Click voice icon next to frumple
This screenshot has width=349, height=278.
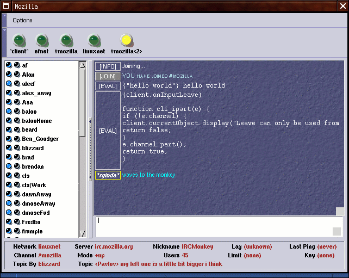click(x=17, y=231)
